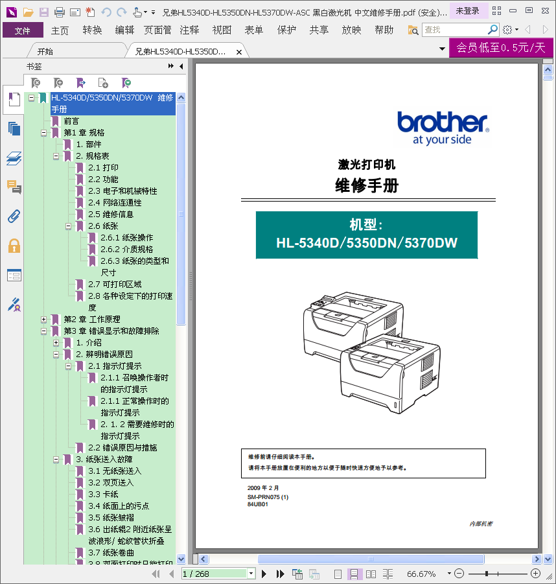Zoom in with the plus button
The image size is (556, 584).
[535, 574]
